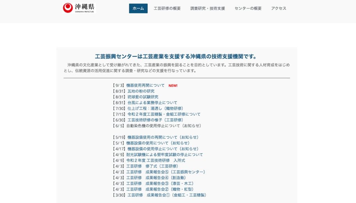Select the ホーム tab in the navigation

(138, 8)
